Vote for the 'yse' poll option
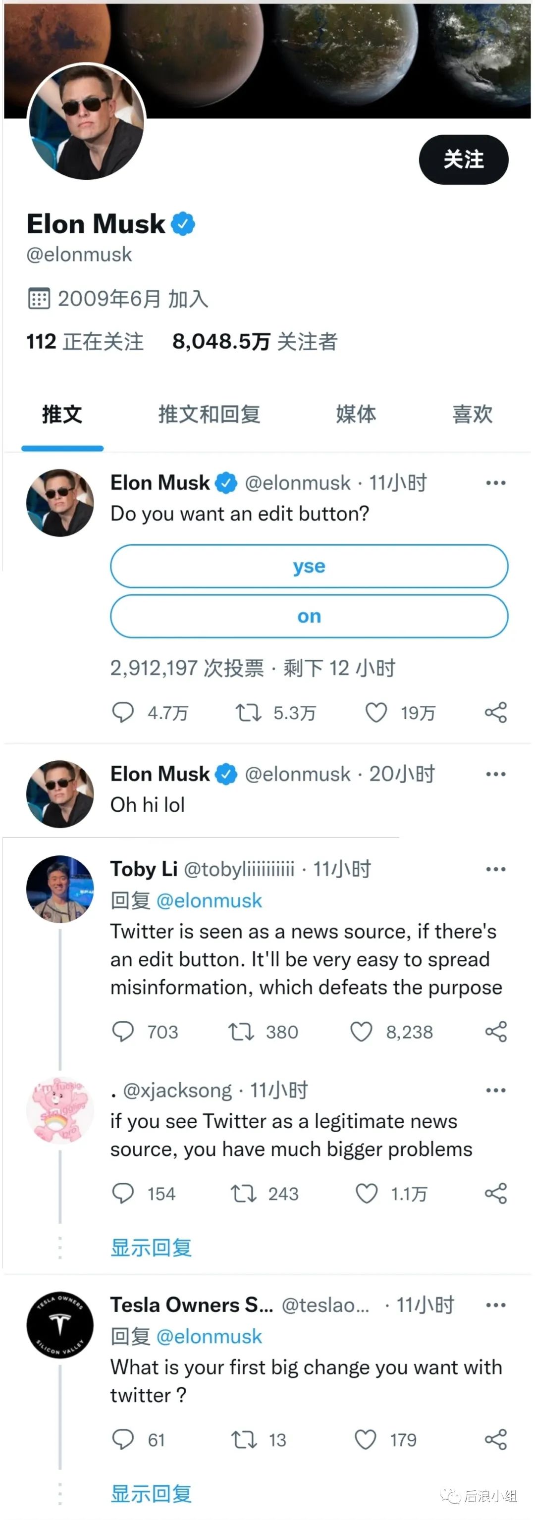This screenshot has height=1520, width=535. [309, 566]
